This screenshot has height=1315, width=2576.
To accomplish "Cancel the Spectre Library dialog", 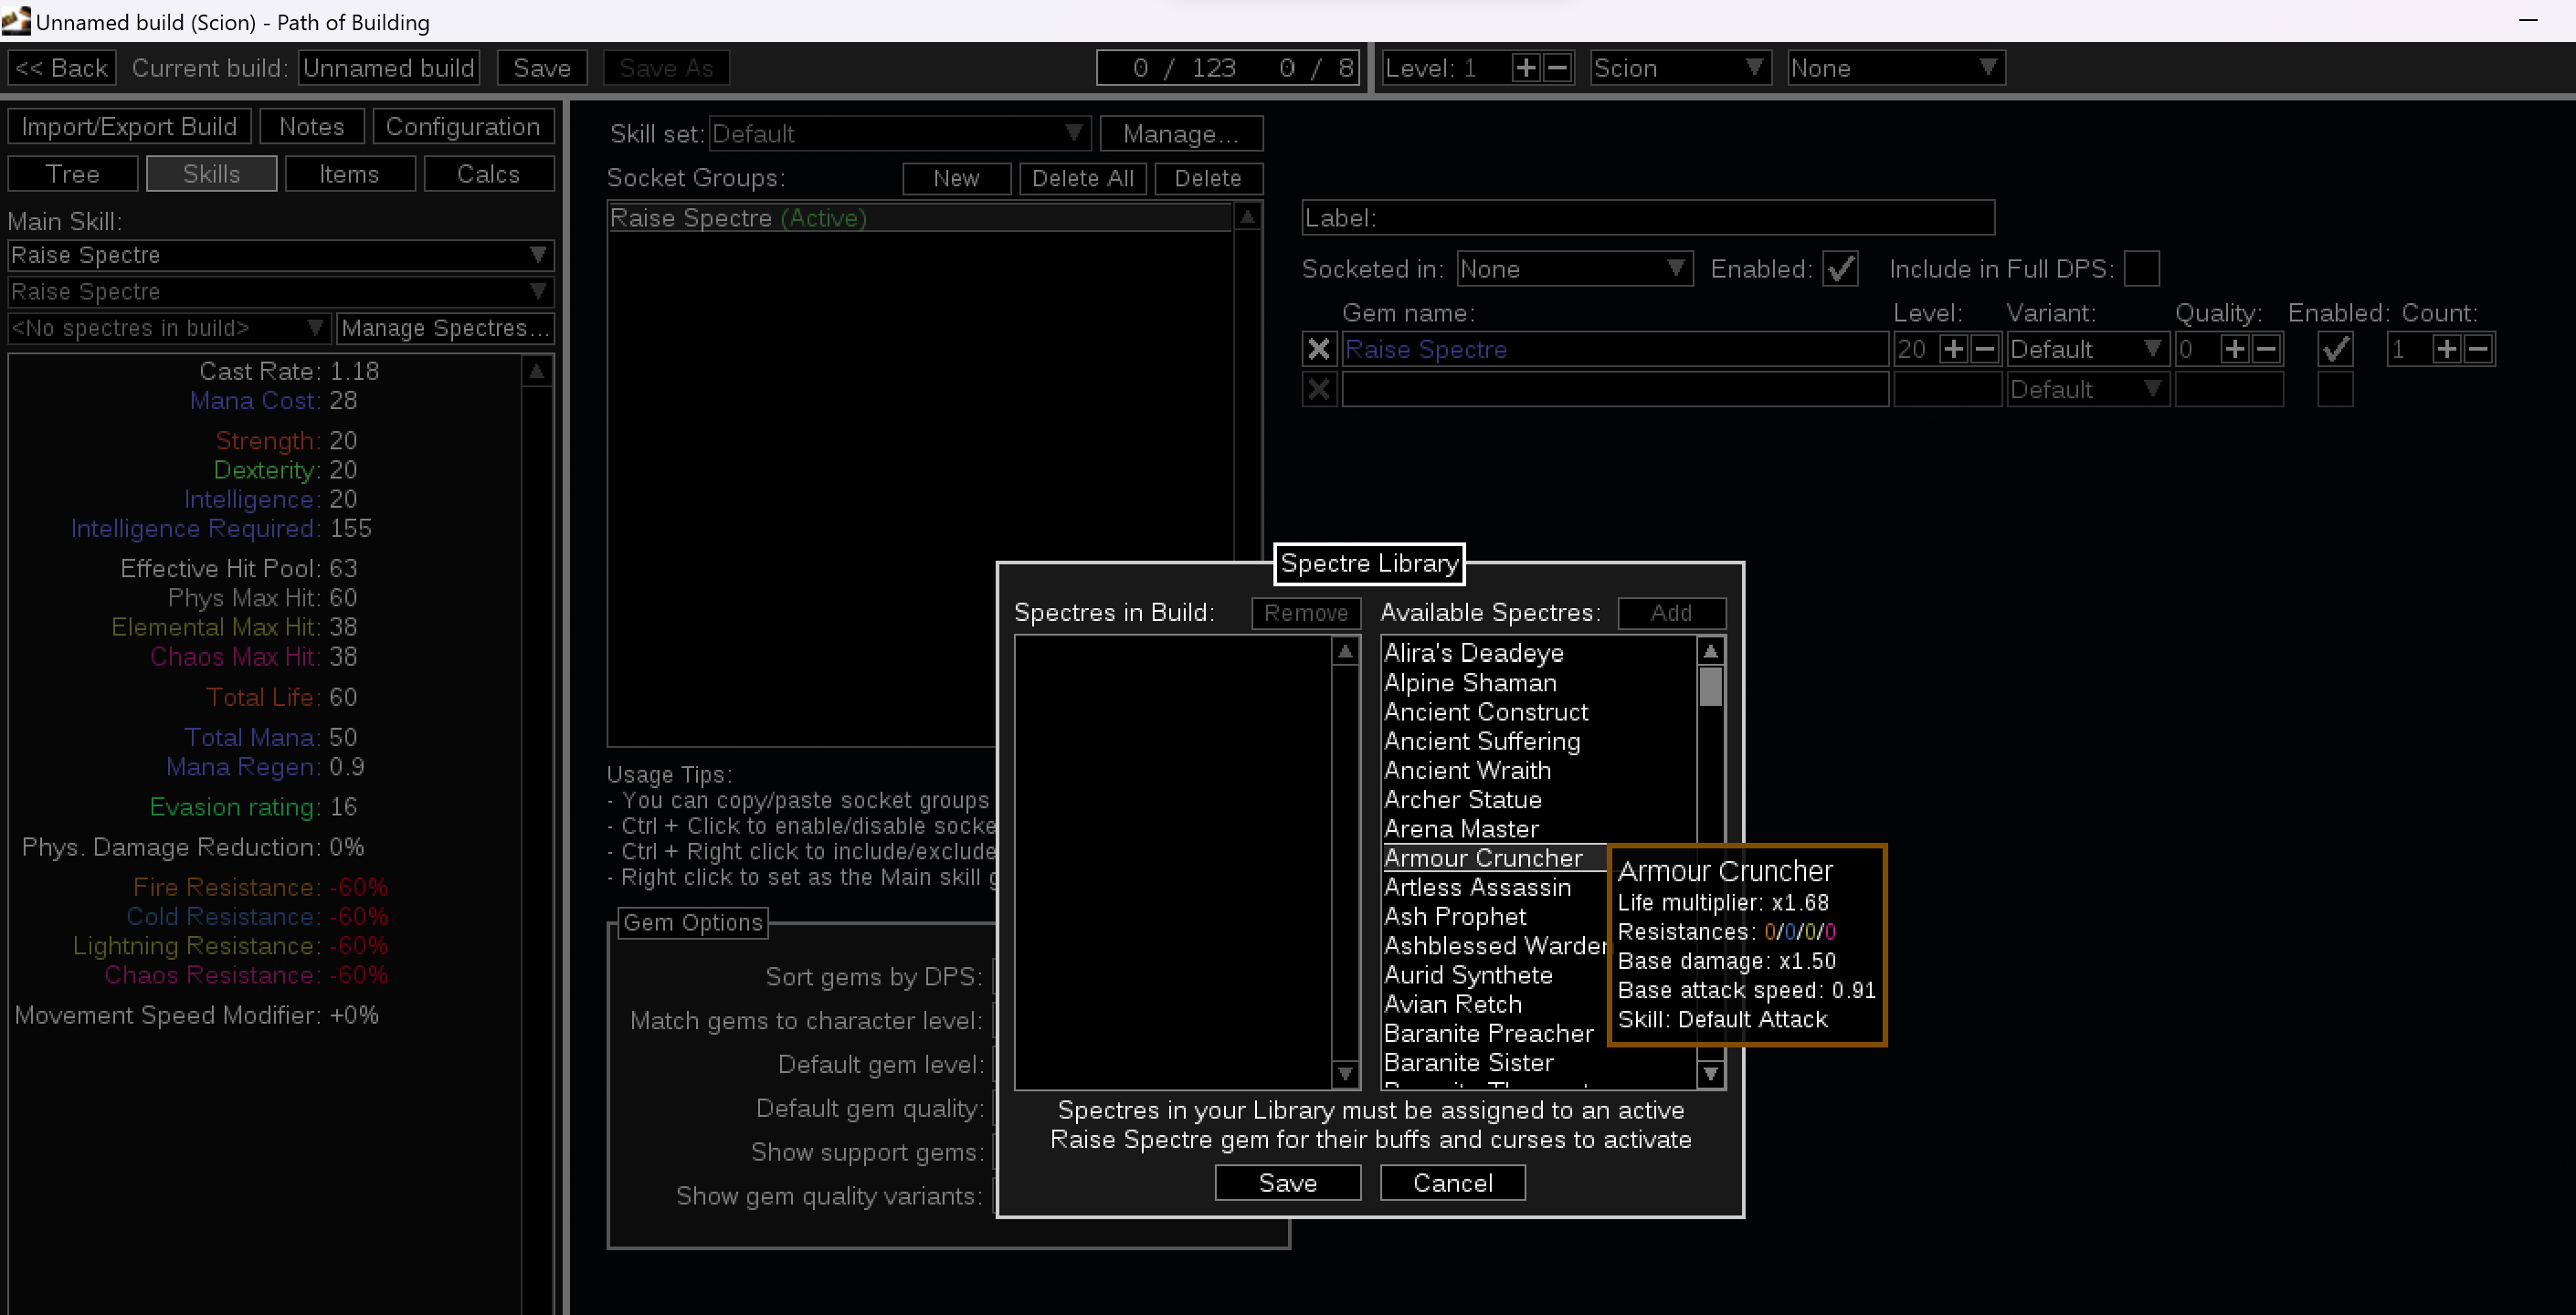I will (x=1452, y=1183).
